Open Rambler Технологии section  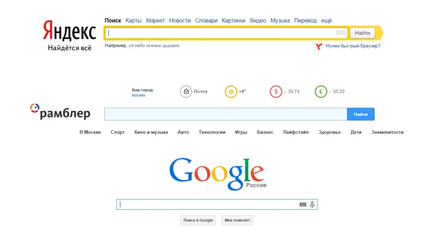point(212,132)
